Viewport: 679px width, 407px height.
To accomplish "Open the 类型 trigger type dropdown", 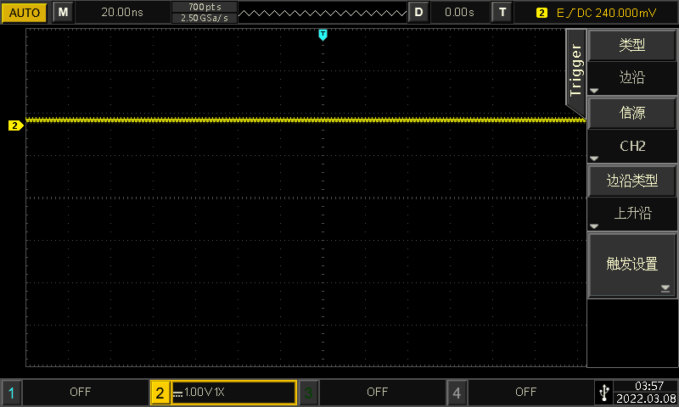I will [631, 62].
